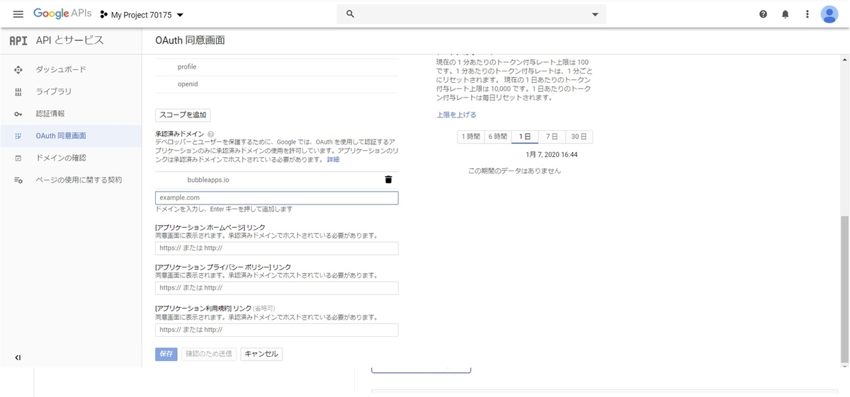
Task: Click the user account avatar
Action: coord(829,14)
